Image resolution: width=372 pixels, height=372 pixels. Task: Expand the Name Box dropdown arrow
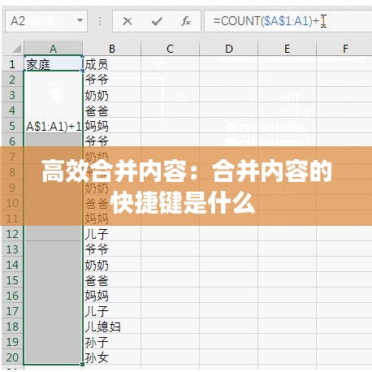80,20
